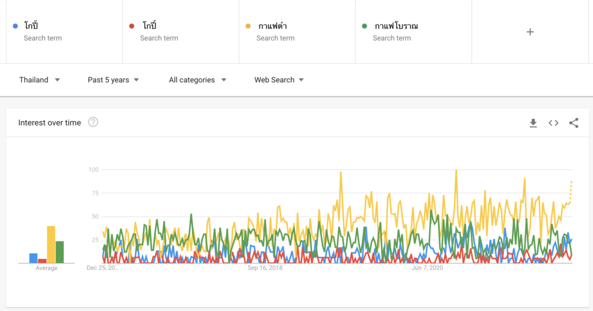The image size is (593, 311).
Task: Open the Interest over time help icon
Action: [93, 122]
